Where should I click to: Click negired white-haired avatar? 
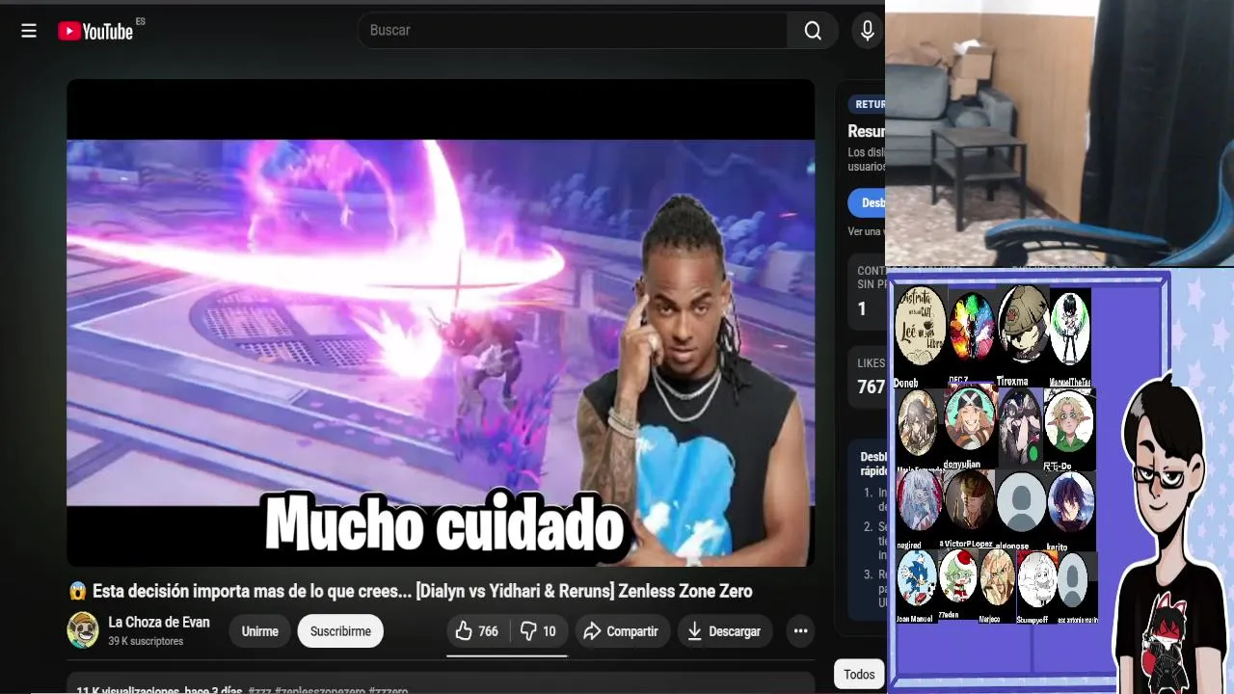(x=919, y=500)
